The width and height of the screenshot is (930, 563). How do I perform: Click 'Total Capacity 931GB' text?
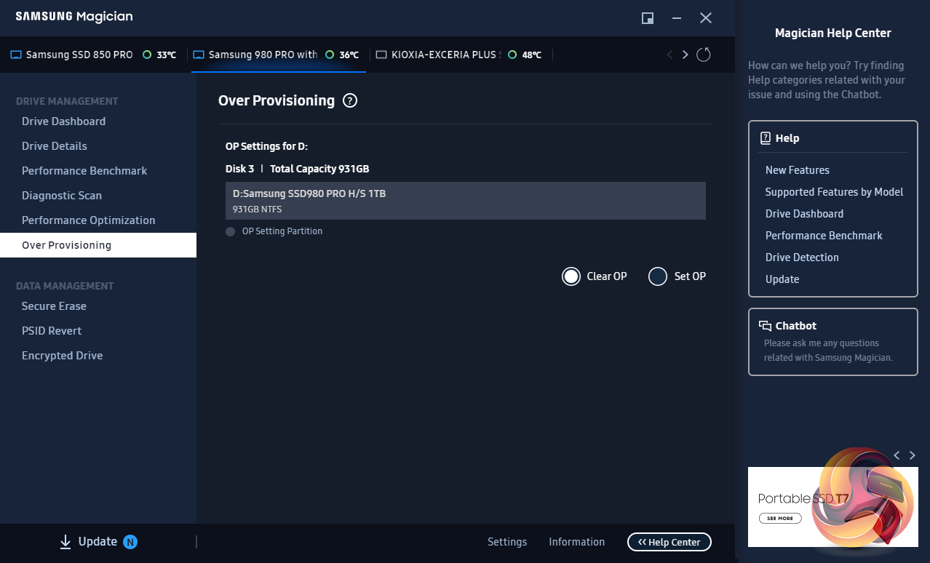319,169
